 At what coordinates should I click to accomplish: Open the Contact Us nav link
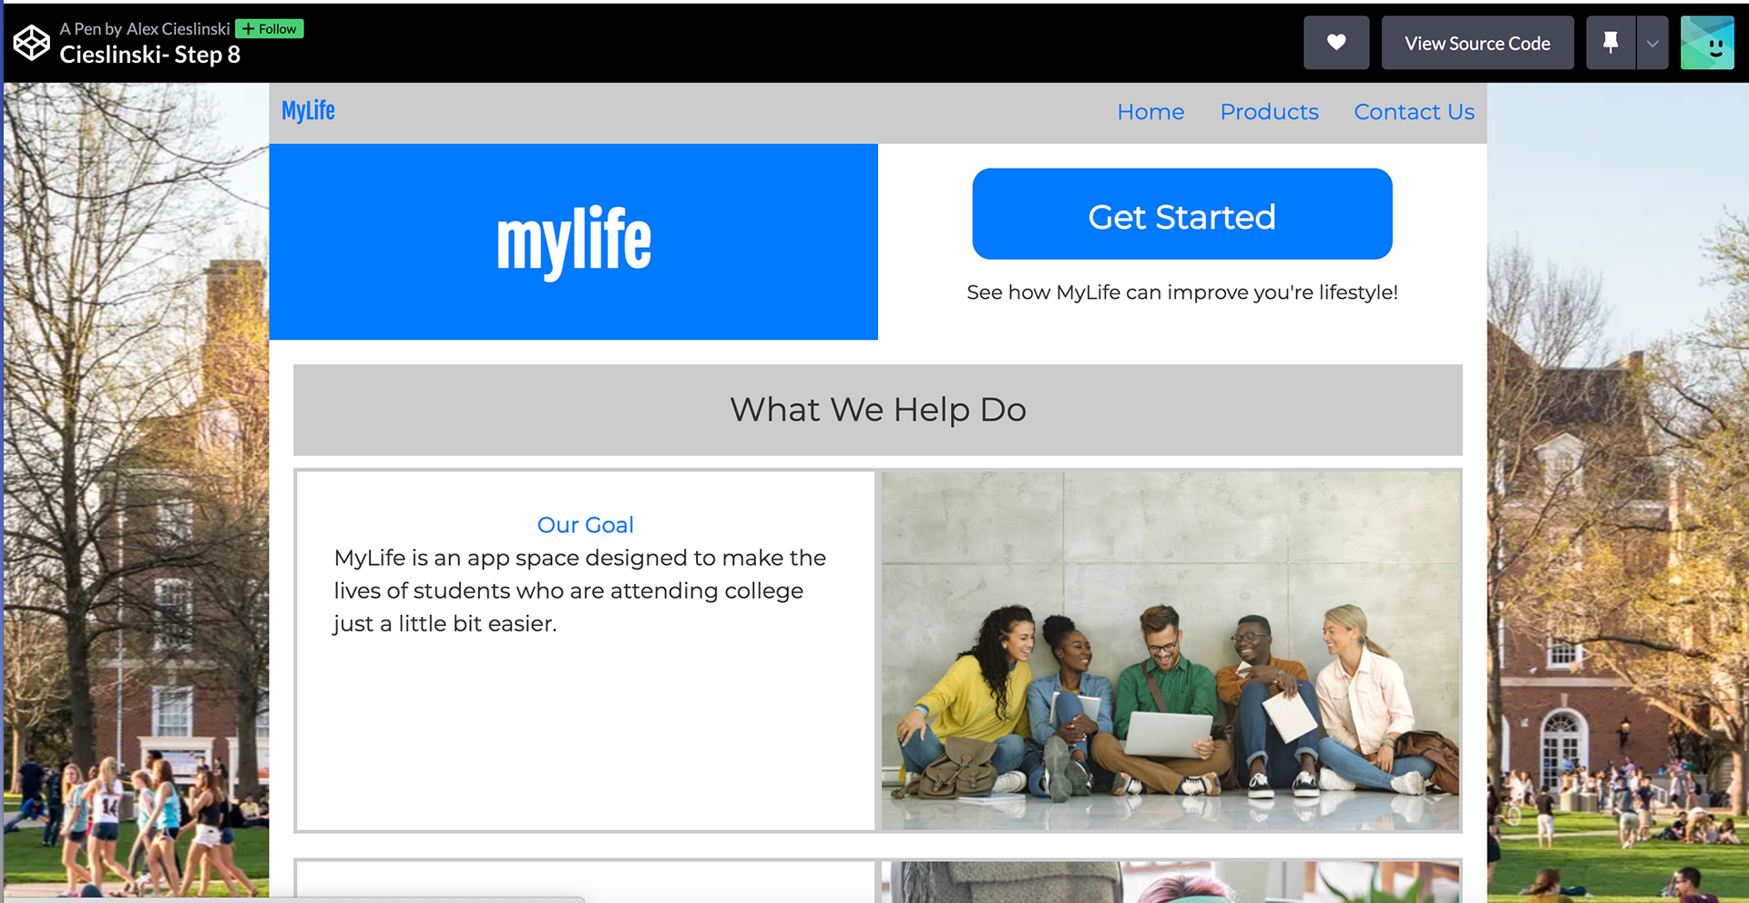tap(1414, 112)
